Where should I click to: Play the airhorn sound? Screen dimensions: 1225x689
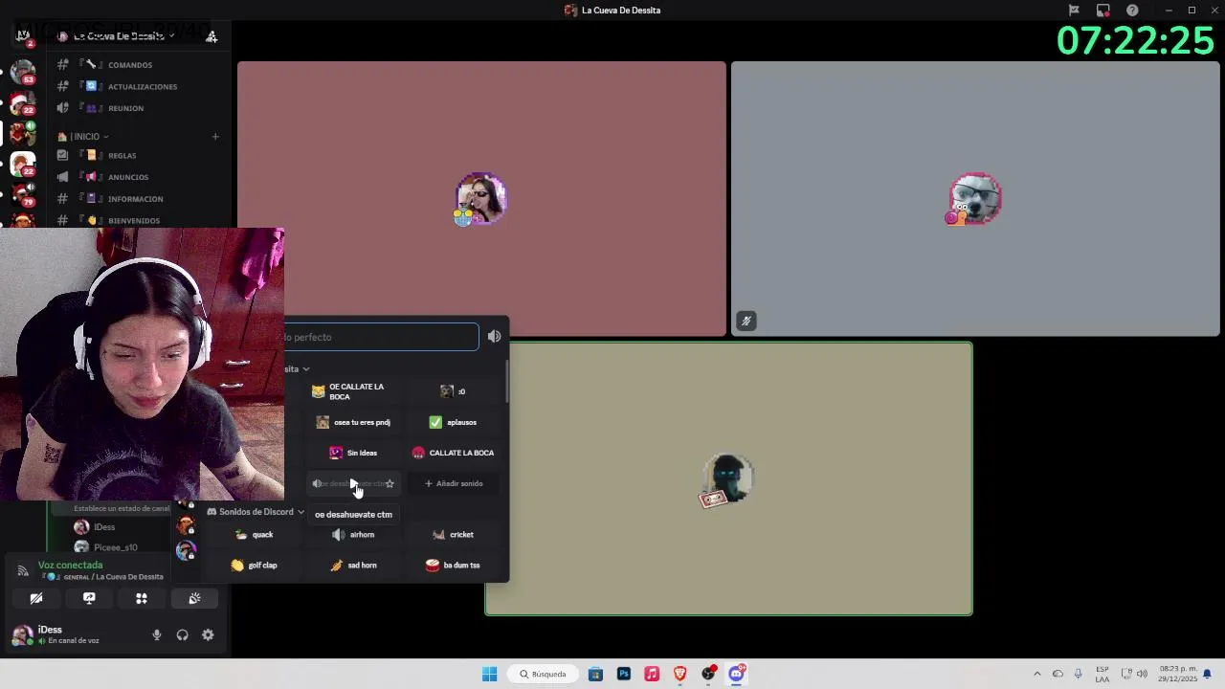354,535
